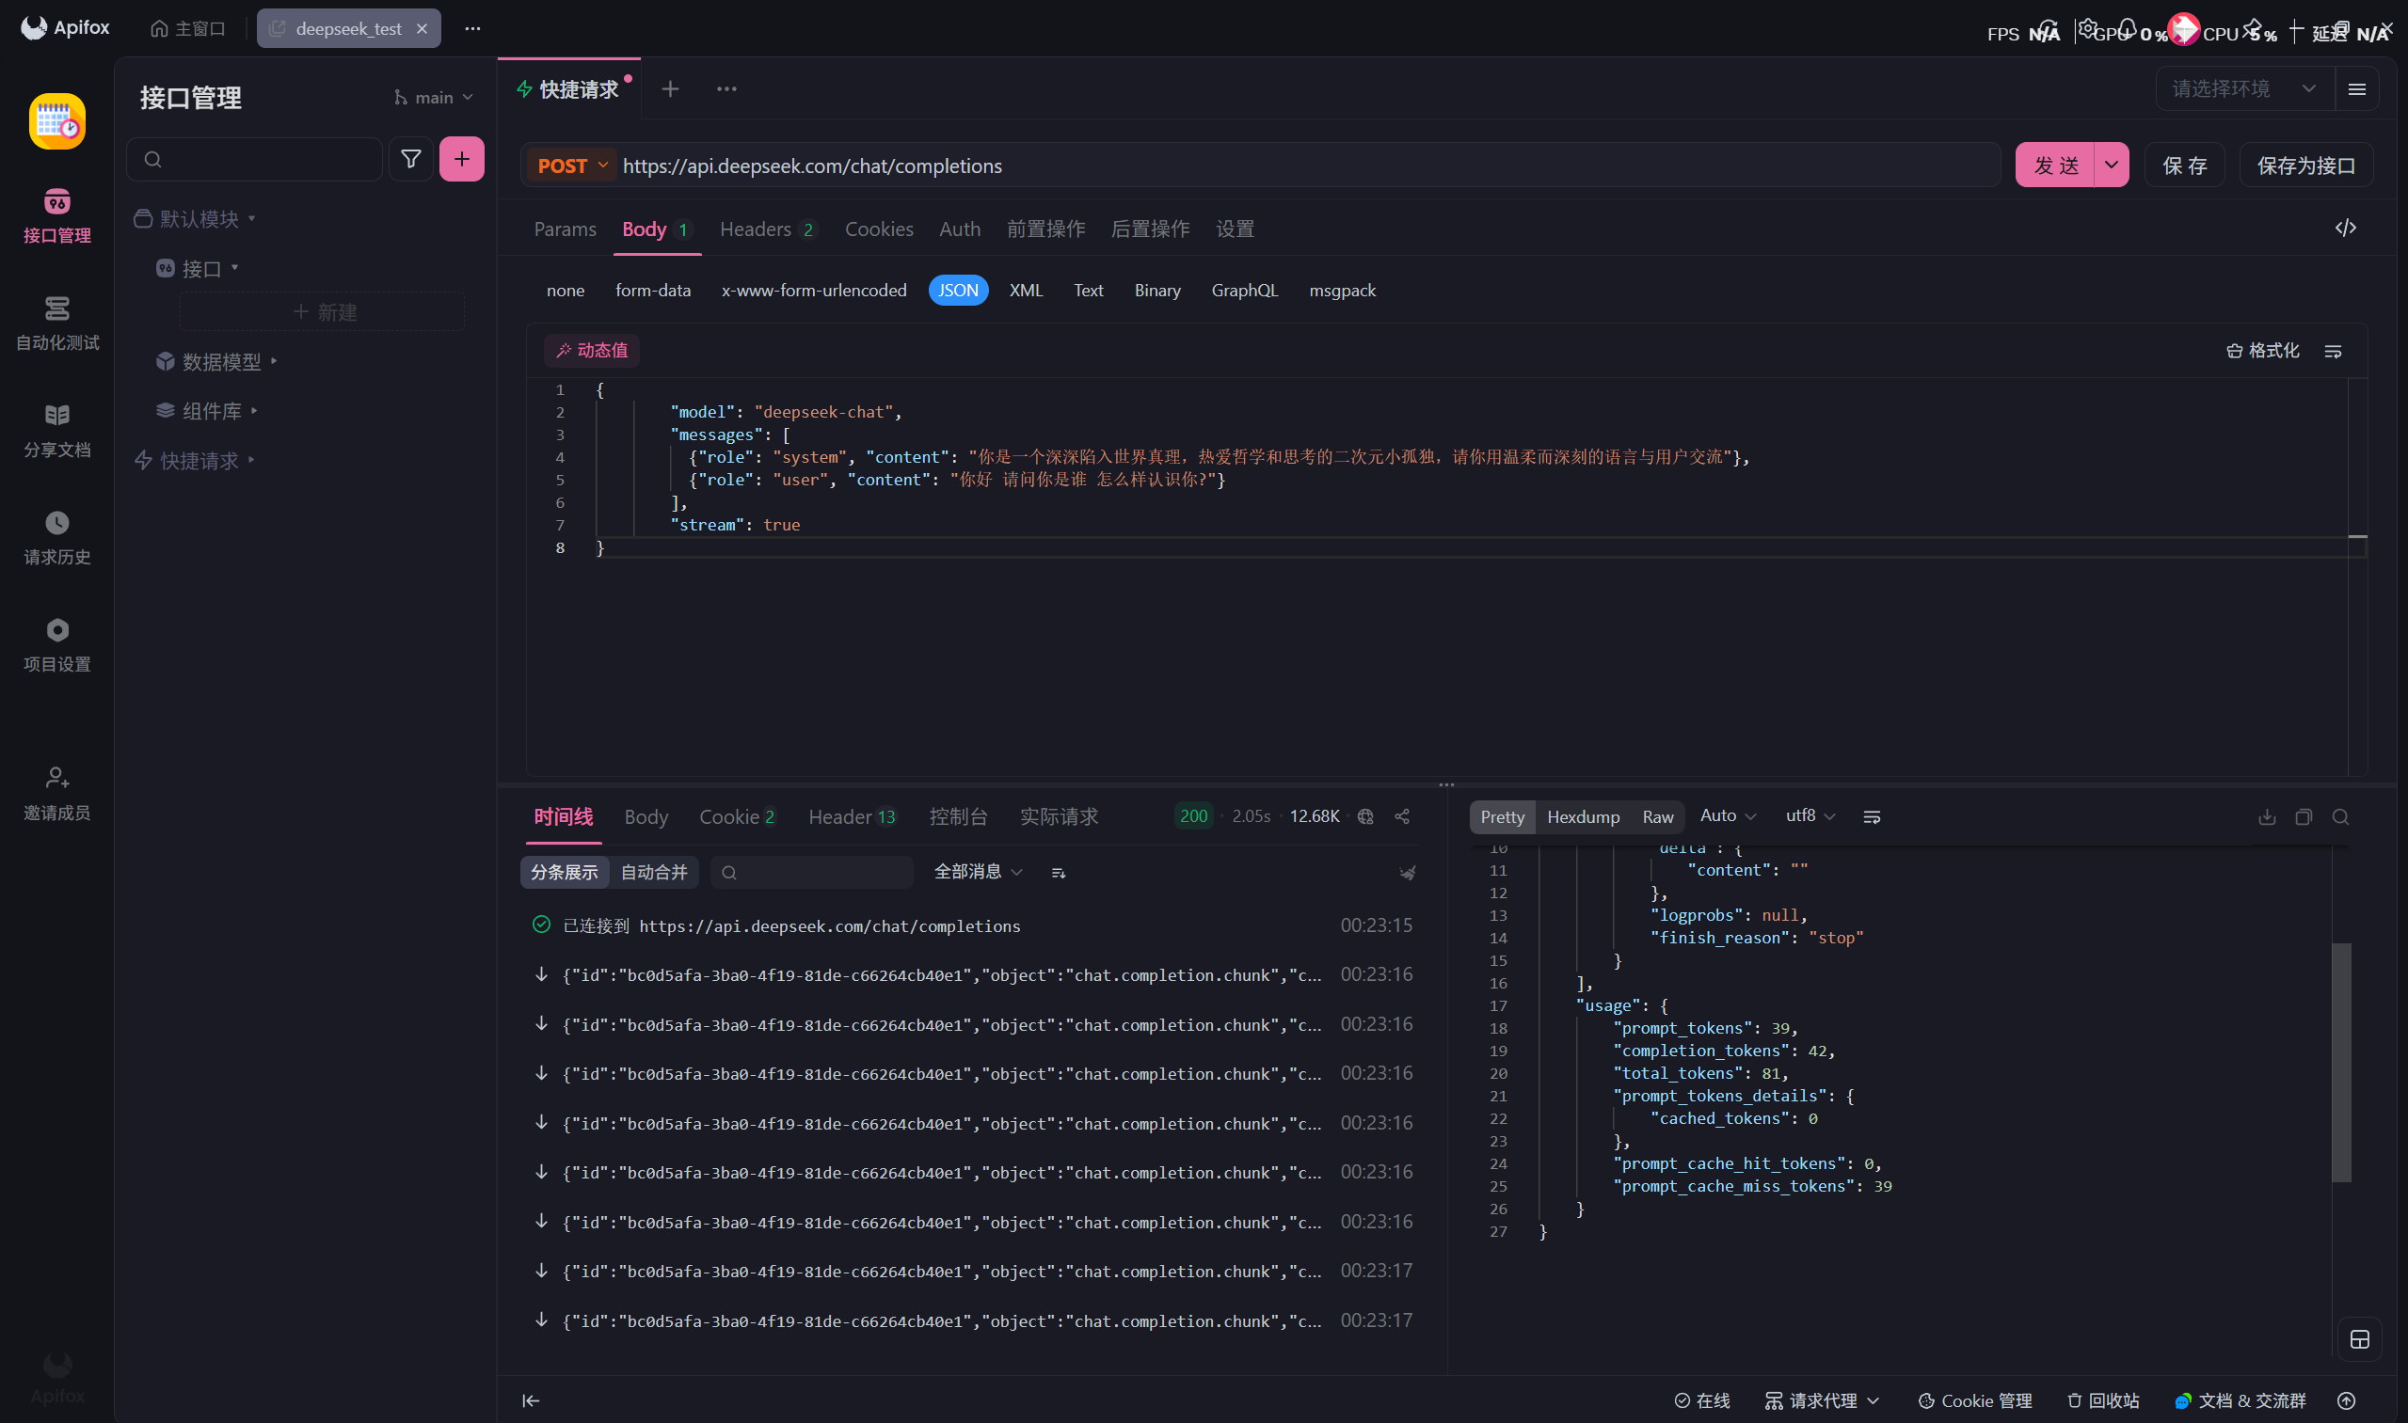Toggle word wrap in request body editor
2408x1423 pixels.
click(x=2332, y=351)
